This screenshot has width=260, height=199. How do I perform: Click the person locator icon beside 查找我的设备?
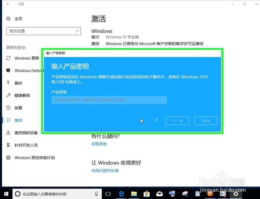[x=8, y=133]
